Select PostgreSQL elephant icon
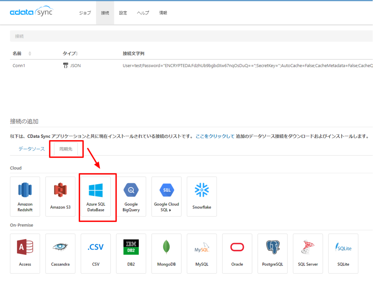The image size is (373, 283). [x=272, y=247]
